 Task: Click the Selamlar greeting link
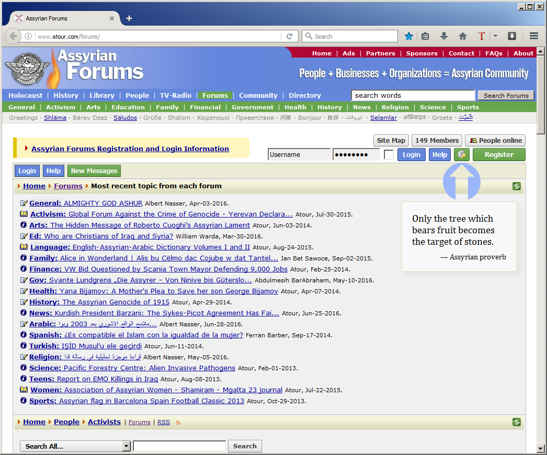[383, 118]
